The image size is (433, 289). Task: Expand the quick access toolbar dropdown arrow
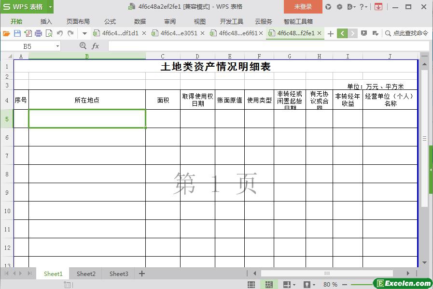84,33
